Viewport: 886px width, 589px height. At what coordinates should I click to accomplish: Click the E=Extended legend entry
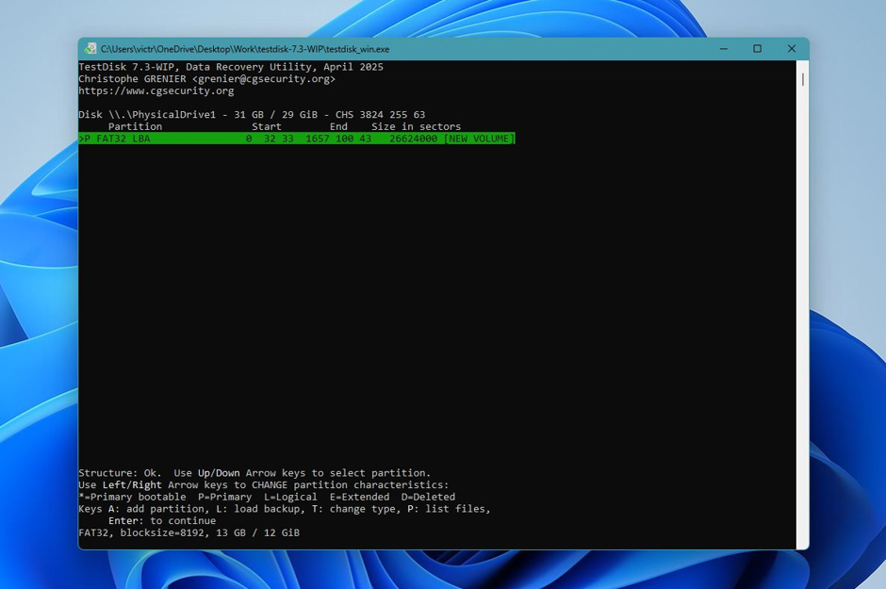click(359, 497)
